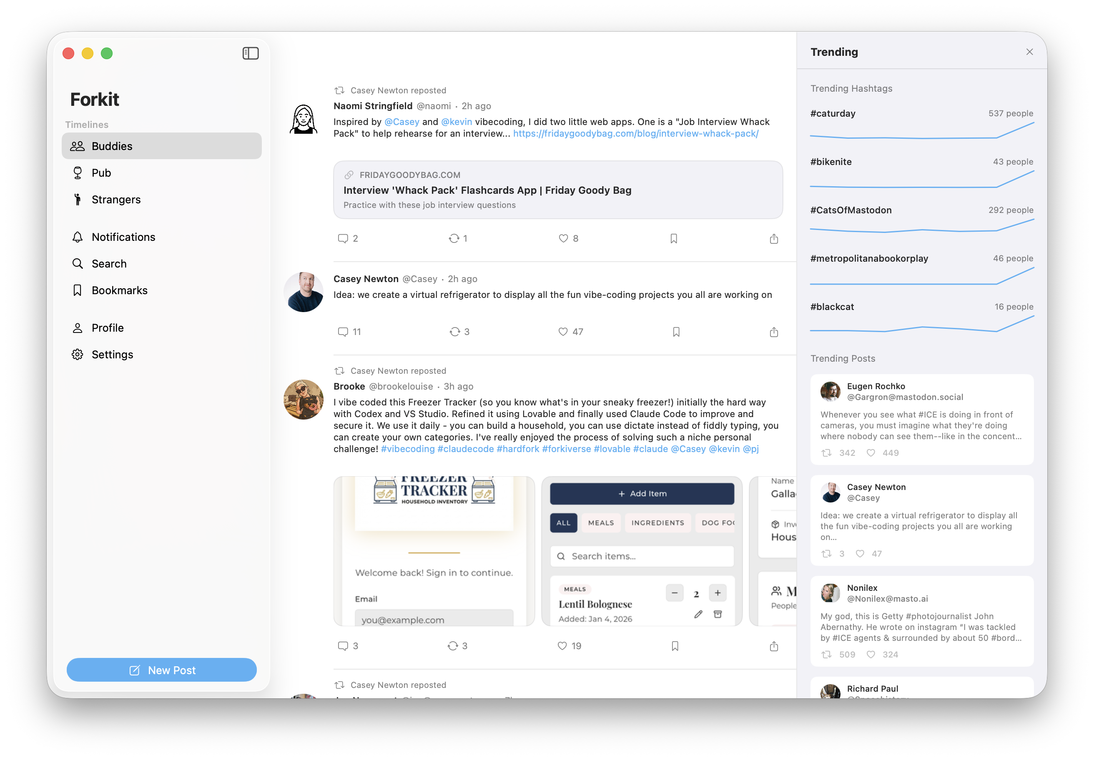Click the New Post button
Image resolution: width=1094 pixels, height=760 pixels.
[161, 670]
